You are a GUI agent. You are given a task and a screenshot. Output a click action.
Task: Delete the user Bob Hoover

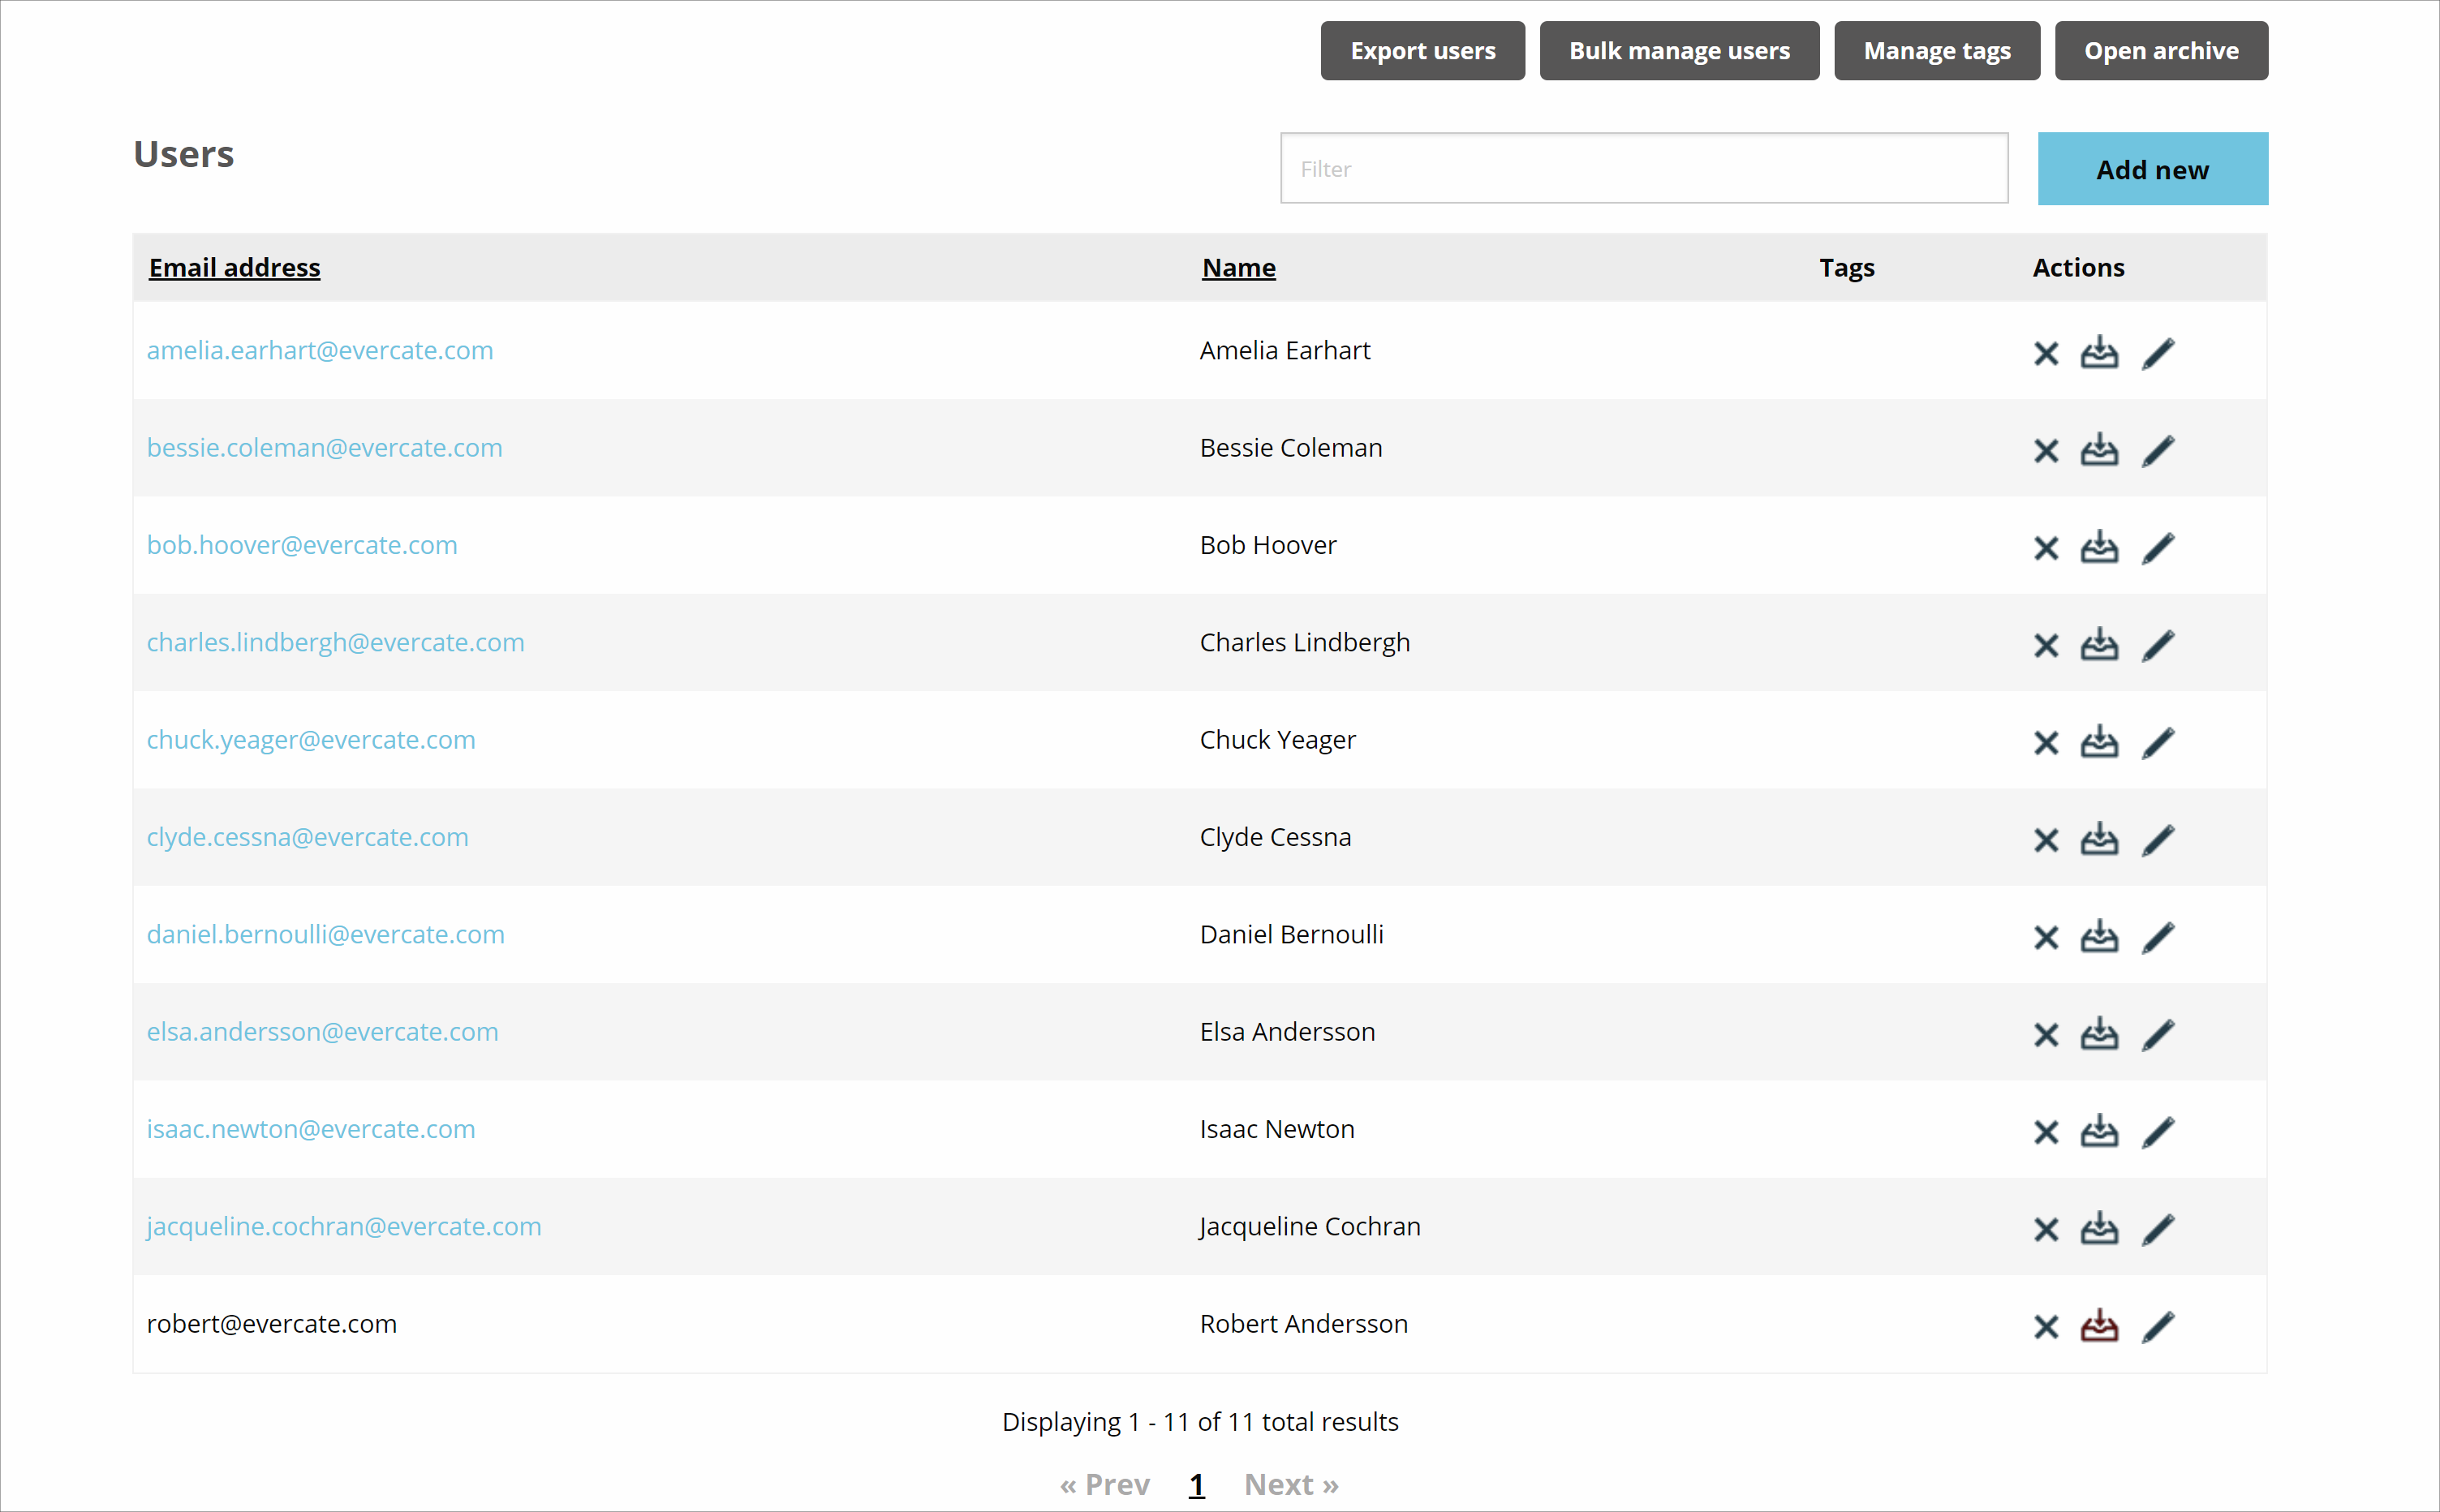[2045, 547]
